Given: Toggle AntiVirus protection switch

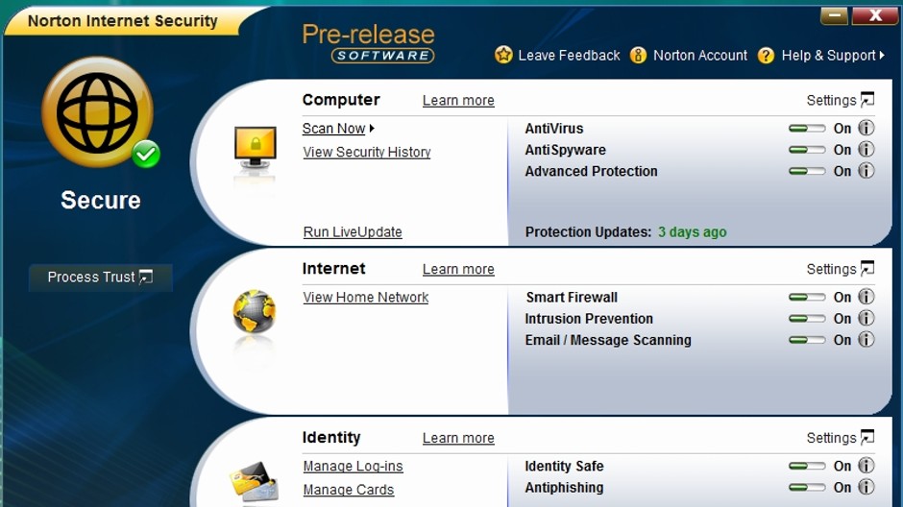Looking at the screenshot, I should [807, 129].
